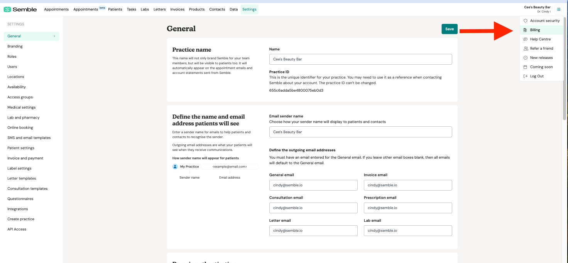Click the Coming soon calendar icon

(x=525, y=67)
